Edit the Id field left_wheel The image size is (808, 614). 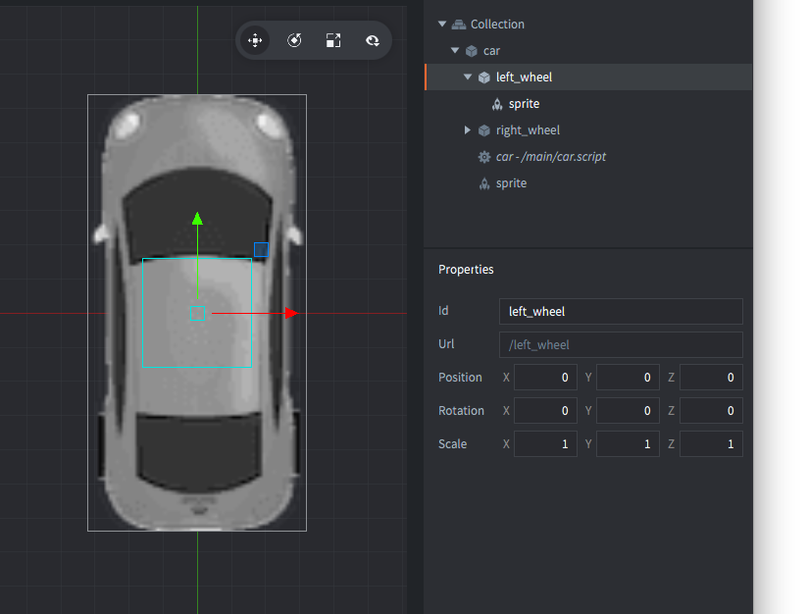(x=621, y=311)
